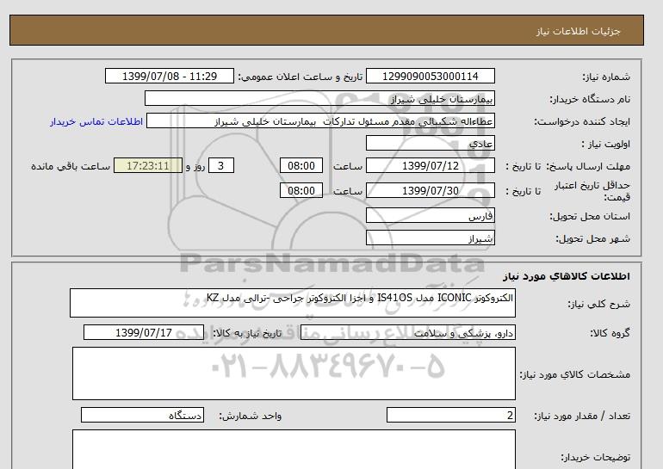
Task: Click the need date field 1399/07/17
Action: pyautogui.click(x=144, y=332)
